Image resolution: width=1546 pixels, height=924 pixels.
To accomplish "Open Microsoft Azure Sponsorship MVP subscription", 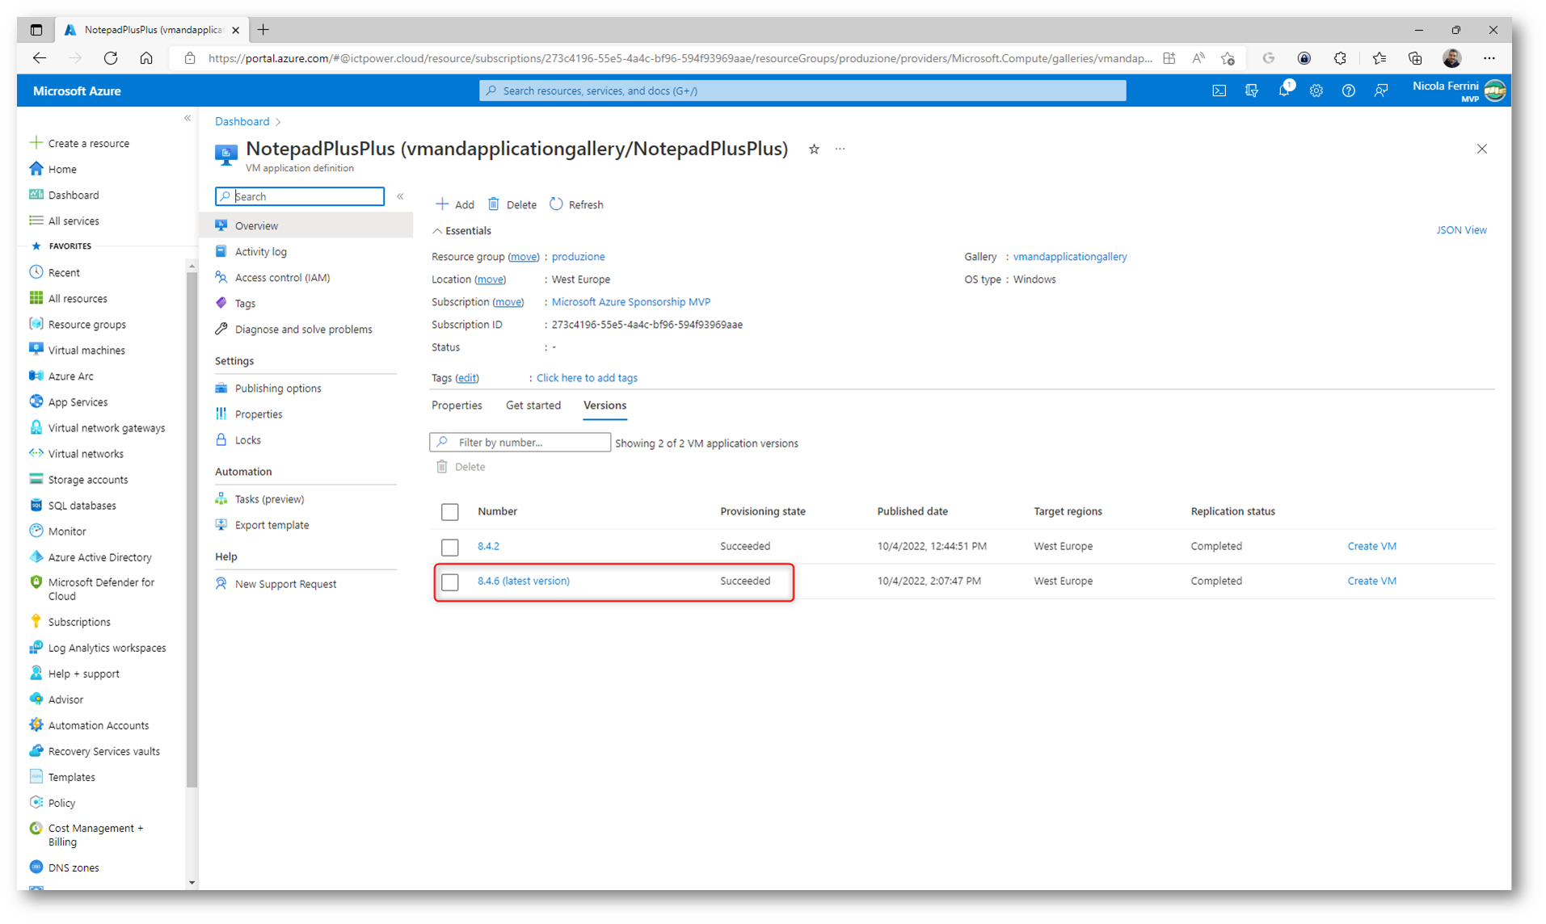I will coord(630,301).
